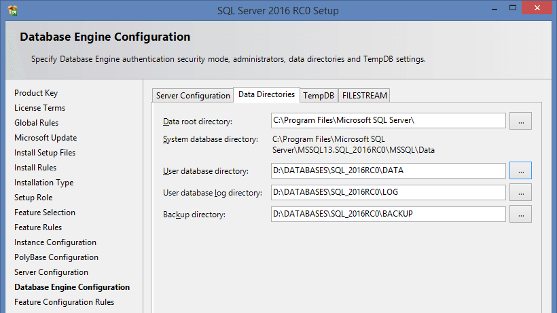Open the FILESTREAM tab

click(x=365, y=96)
